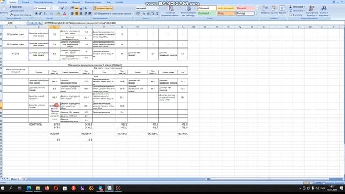Align text to the middle of cell
Viewport: 345px width, 194px height.
point(77,9)
